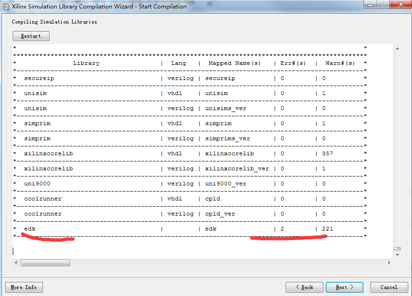Click the window title text
Viewport: 412px width, 296px height.
(99, 6)
